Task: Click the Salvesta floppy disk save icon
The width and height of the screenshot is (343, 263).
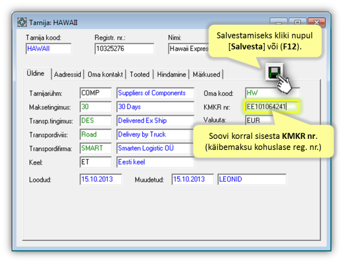Action: pos(273,73)
